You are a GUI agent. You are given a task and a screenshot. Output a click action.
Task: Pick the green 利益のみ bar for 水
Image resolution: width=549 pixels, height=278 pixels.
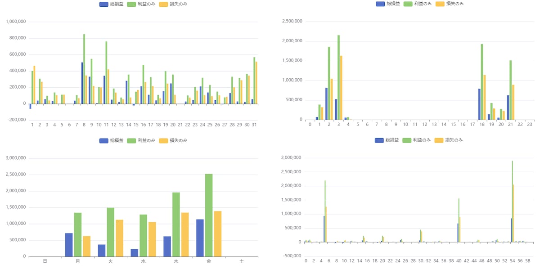pyautogui.click(x=144, y=235)
